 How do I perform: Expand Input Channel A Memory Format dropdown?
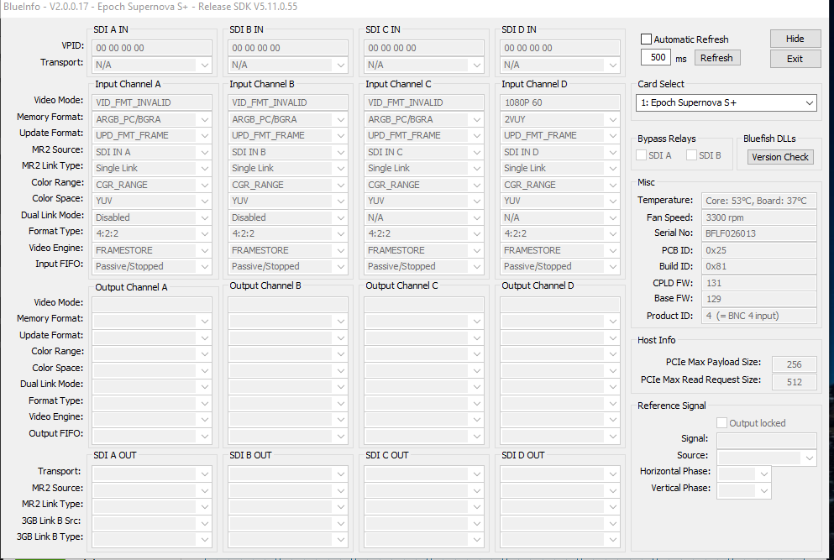(x=204, y=119)
